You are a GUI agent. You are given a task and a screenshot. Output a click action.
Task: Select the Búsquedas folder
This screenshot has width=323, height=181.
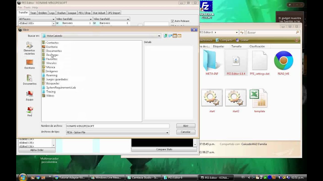51,83
